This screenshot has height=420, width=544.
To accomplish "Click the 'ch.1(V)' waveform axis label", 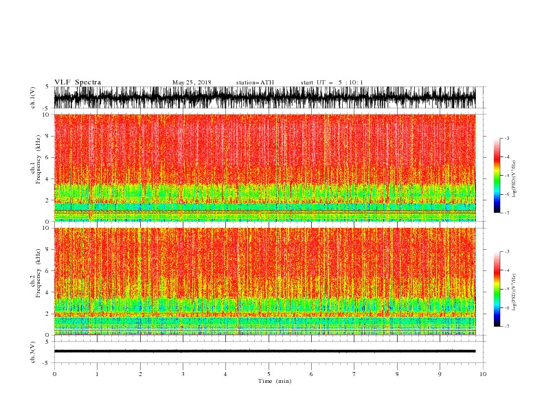I will (x=33, y=97).
